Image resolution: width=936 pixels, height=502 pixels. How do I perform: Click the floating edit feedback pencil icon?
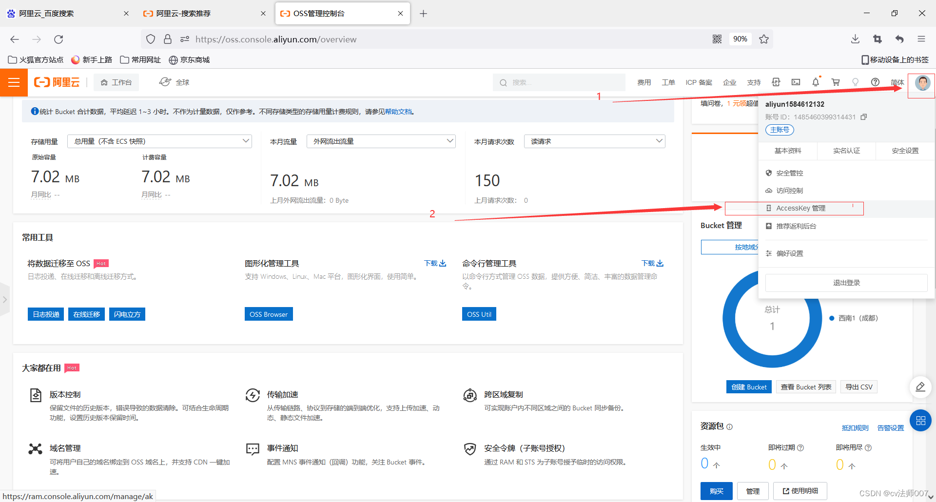click(x=920, y=387)
